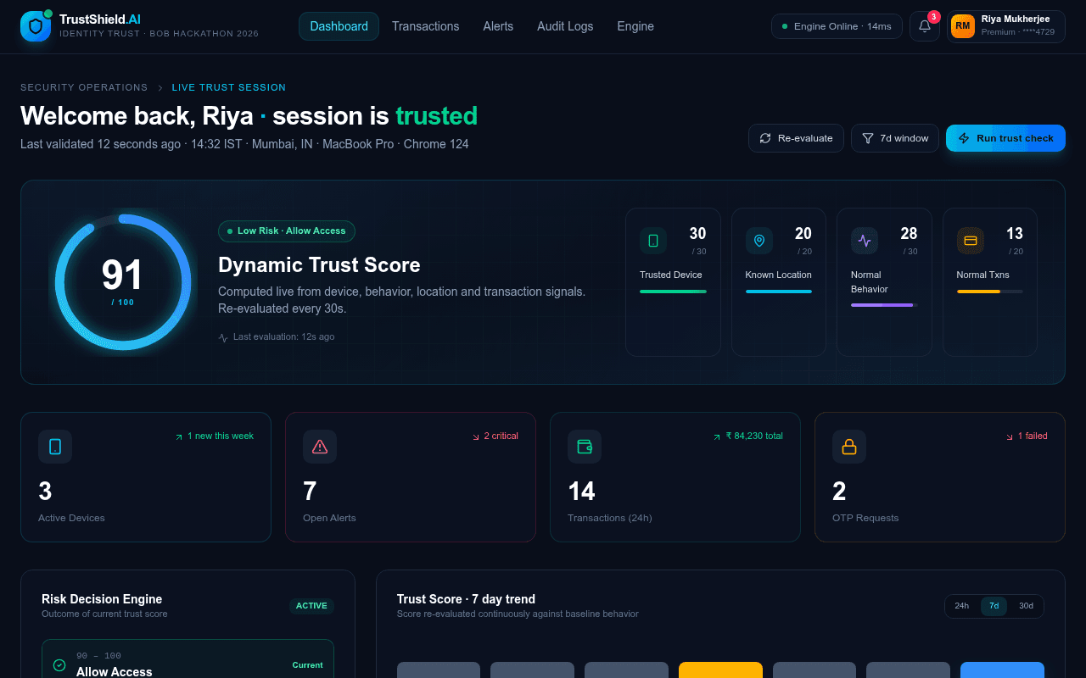Click the Security Operations breadcrumb
This screenshot has width=1086, height=678.
click(84, 87)
